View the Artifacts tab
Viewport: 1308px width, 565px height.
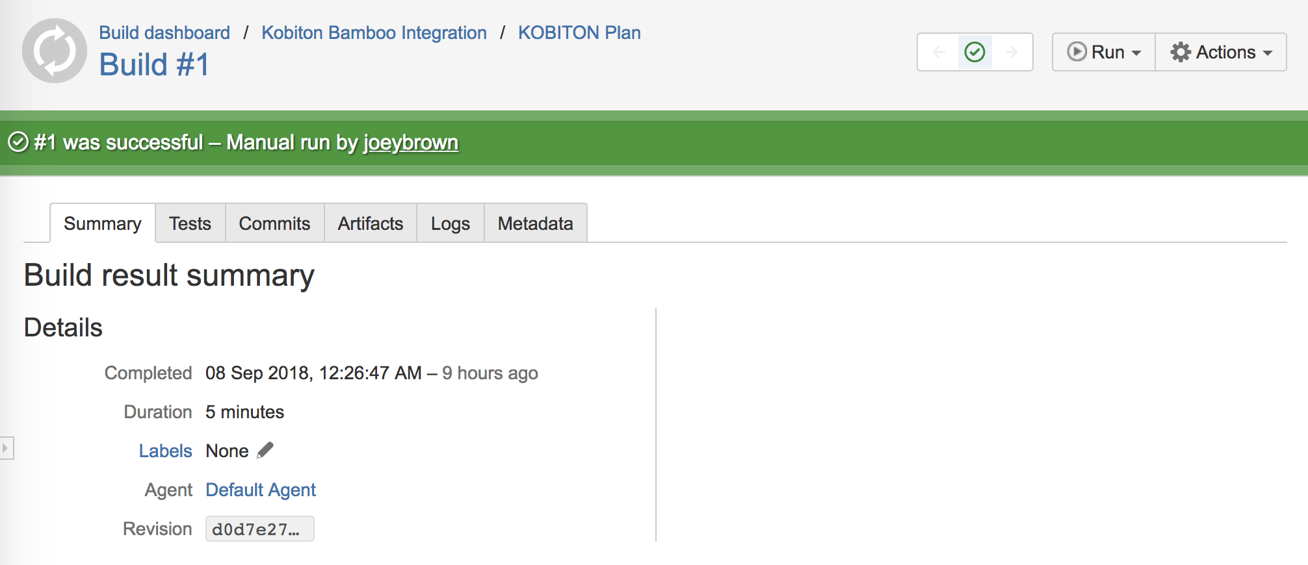tap(370, 223)
